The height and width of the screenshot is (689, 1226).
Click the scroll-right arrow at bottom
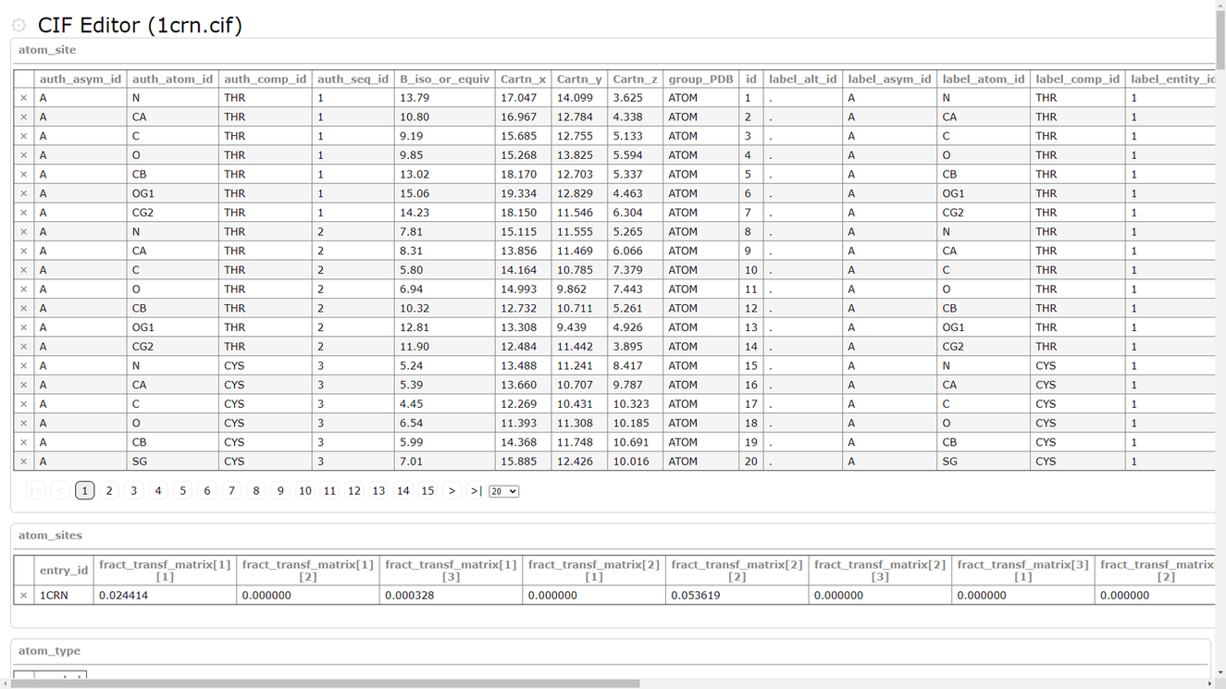[x=1210, y=684]
